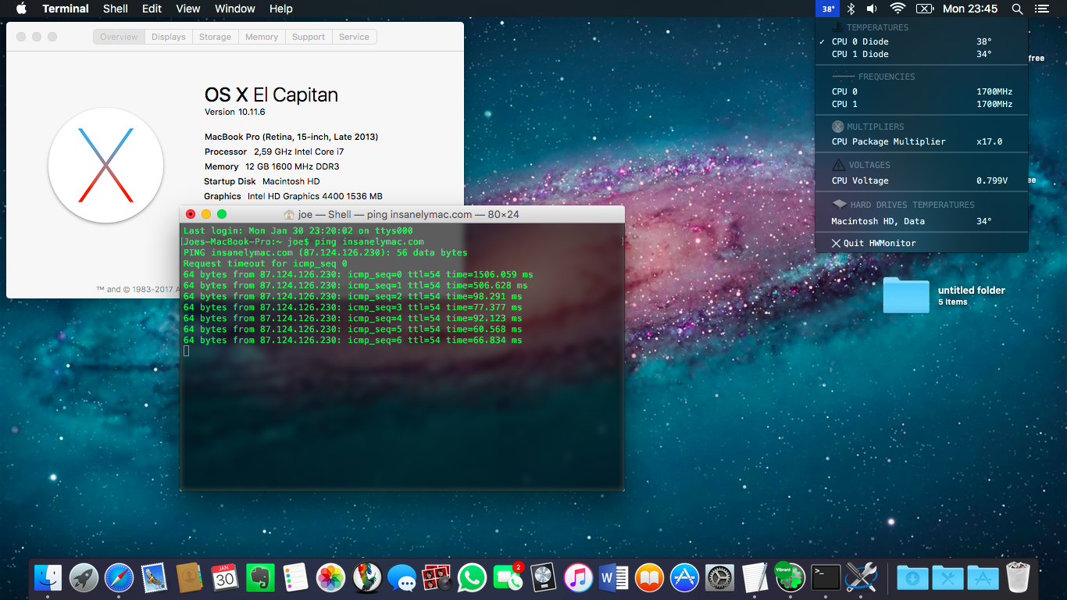Image resolution: width=1067 pixels, height=600 pixels.
Task: Open Microsoft Word in the Dock
Action: coord(614,578)
